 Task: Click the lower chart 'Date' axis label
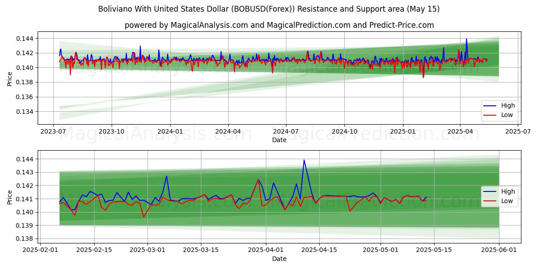279,259
